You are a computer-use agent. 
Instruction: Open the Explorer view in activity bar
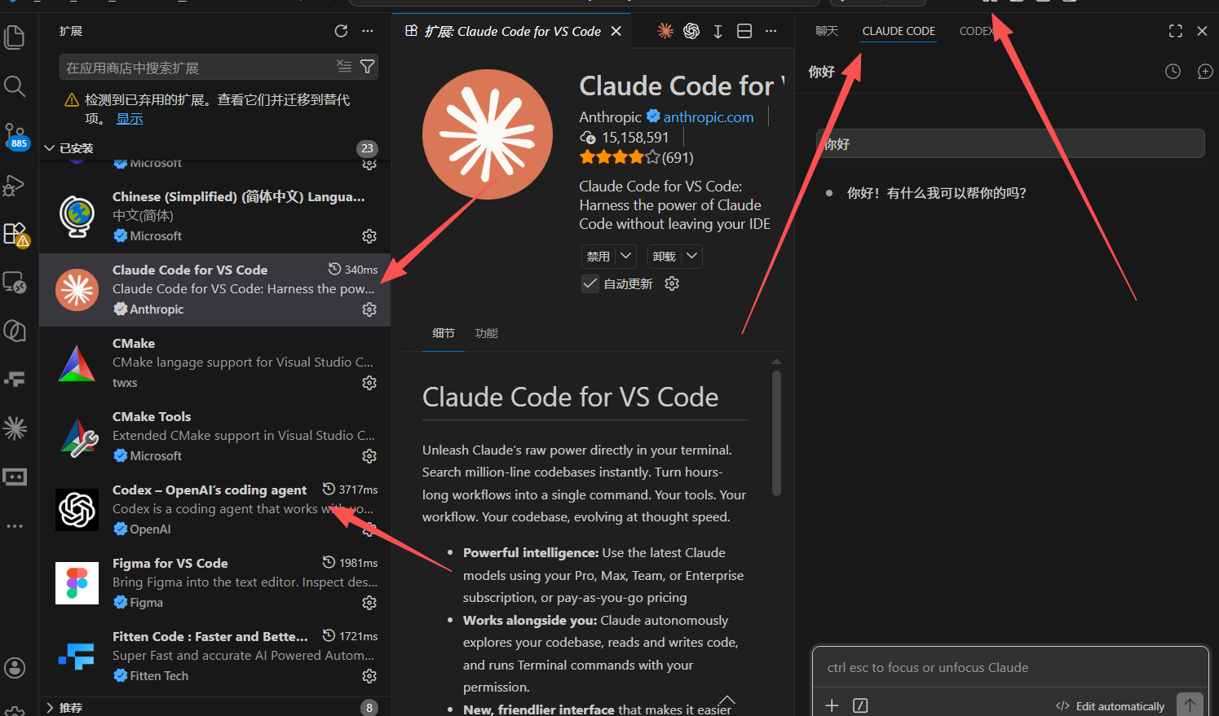(x=15, y=37)
